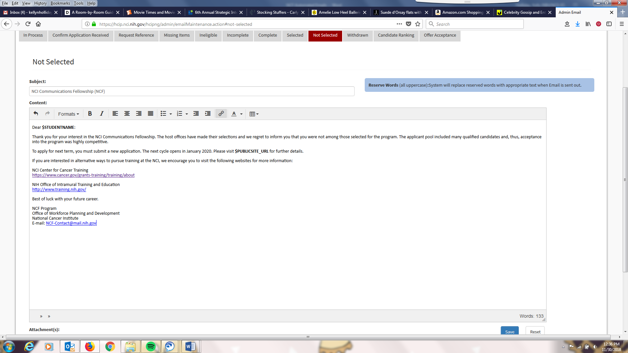Justify the email text
This screenshot has width=628, height=353.
[x=150, y=114]
